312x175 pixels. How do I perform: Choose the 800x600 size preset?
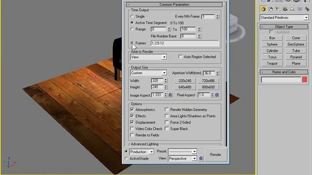pyautogui.click(x=208, y=87)
